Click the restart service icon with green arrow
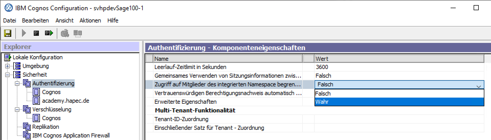Screen dimensions: 491x140 click(49, 33)
